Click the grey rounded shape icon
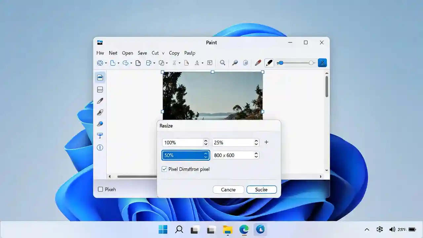 point(246,63)
